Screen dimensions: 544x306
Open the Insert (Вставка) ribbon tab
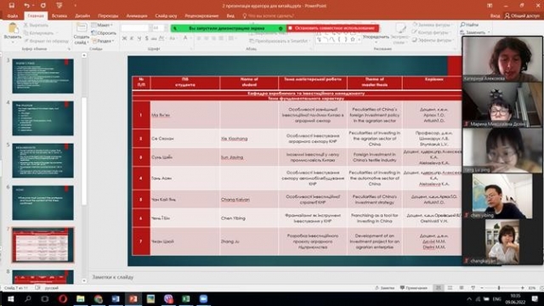(x=59, y=16)
